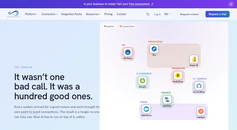This screenshot has width=237, height=130.
Task: Select the ServiceNow system icon
Action: [x=199, y=86]
